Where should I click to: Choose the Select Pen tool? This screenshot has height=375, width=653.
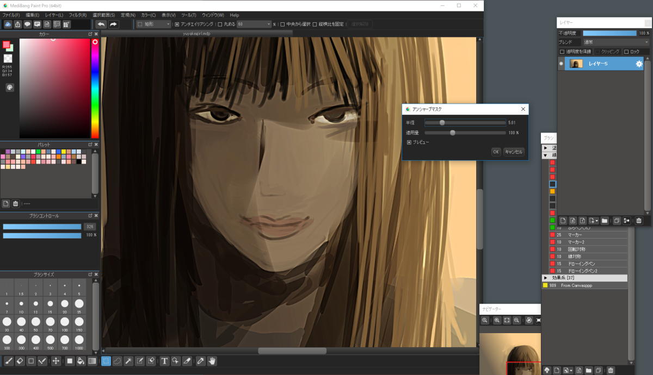click(x=140, y=361)
